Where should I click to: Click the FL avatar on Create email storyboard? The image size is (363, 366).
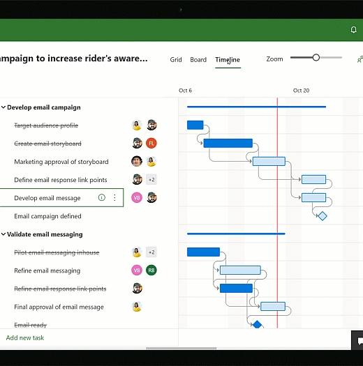[151, 143]
